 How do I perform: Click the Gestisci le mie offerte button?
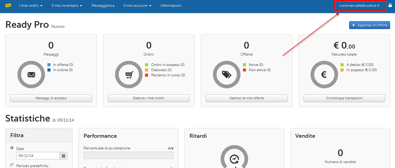[x=247, y=98]
